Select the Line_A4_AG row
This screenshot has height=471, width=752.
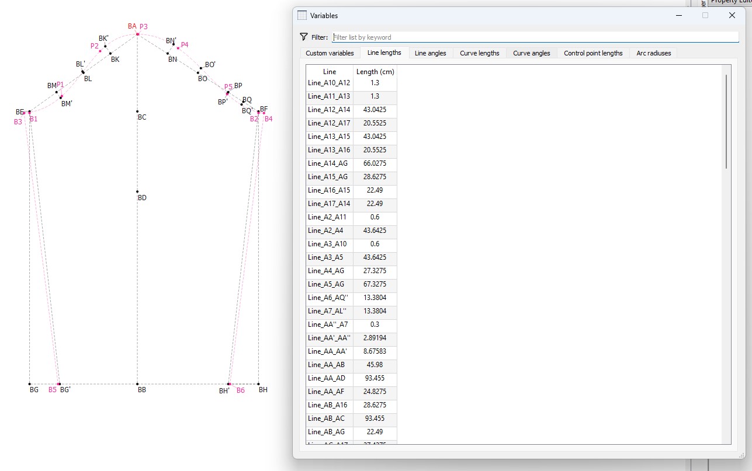351,271
